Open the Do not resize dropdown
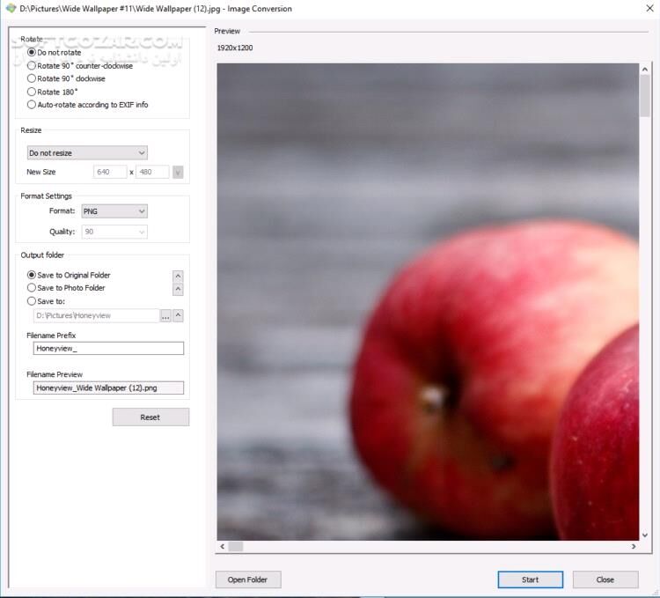Screen dimensions: 660x598 pos(87,153)
